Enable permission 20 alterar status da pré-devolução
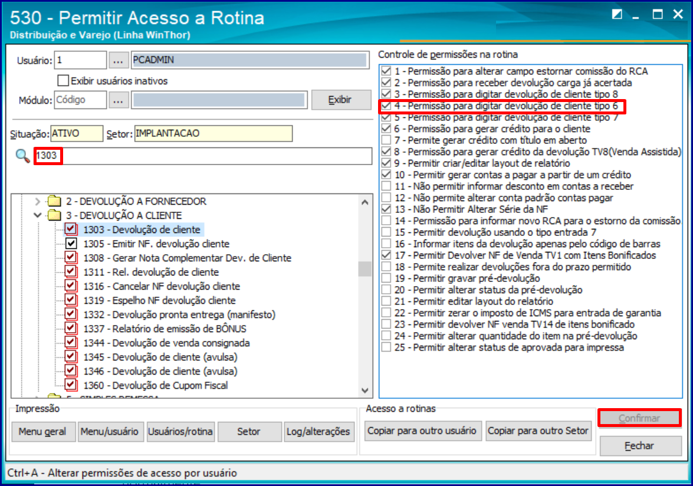 pos(386,290)
